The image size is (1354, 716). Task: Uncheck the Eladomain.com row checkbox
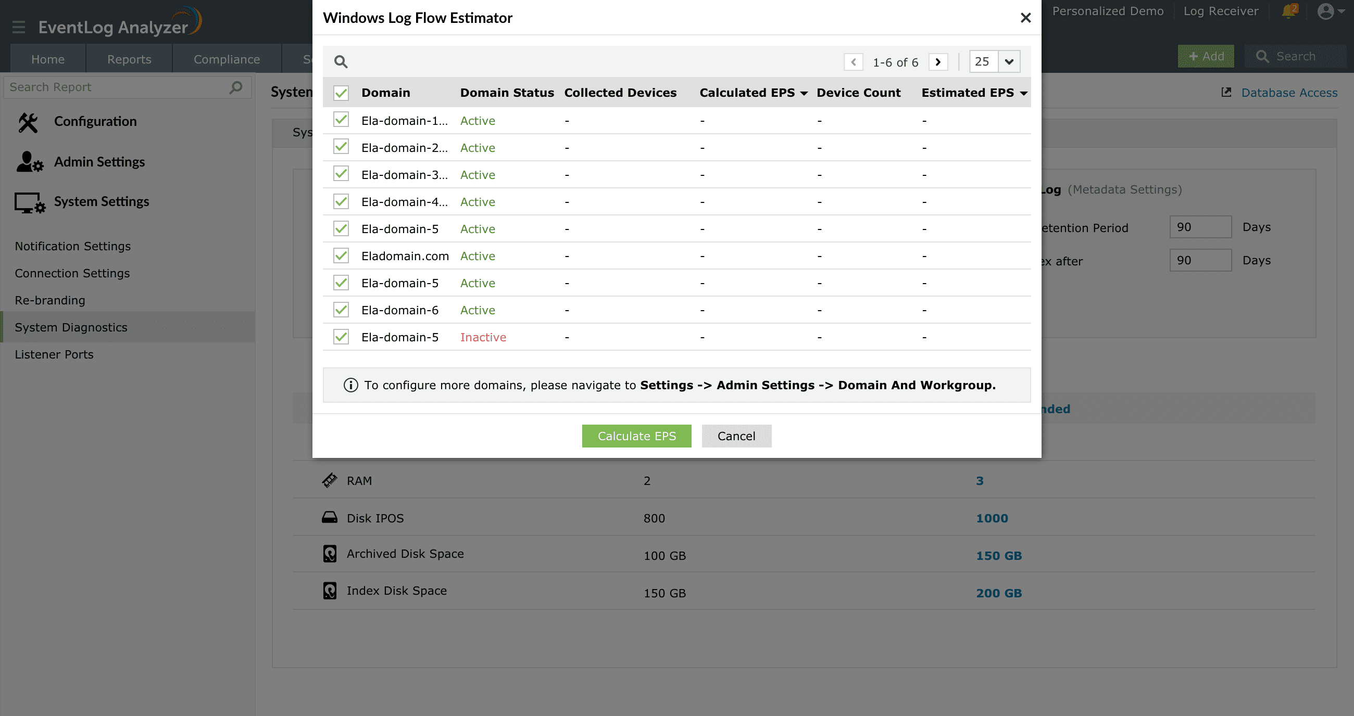click(341, 256)
